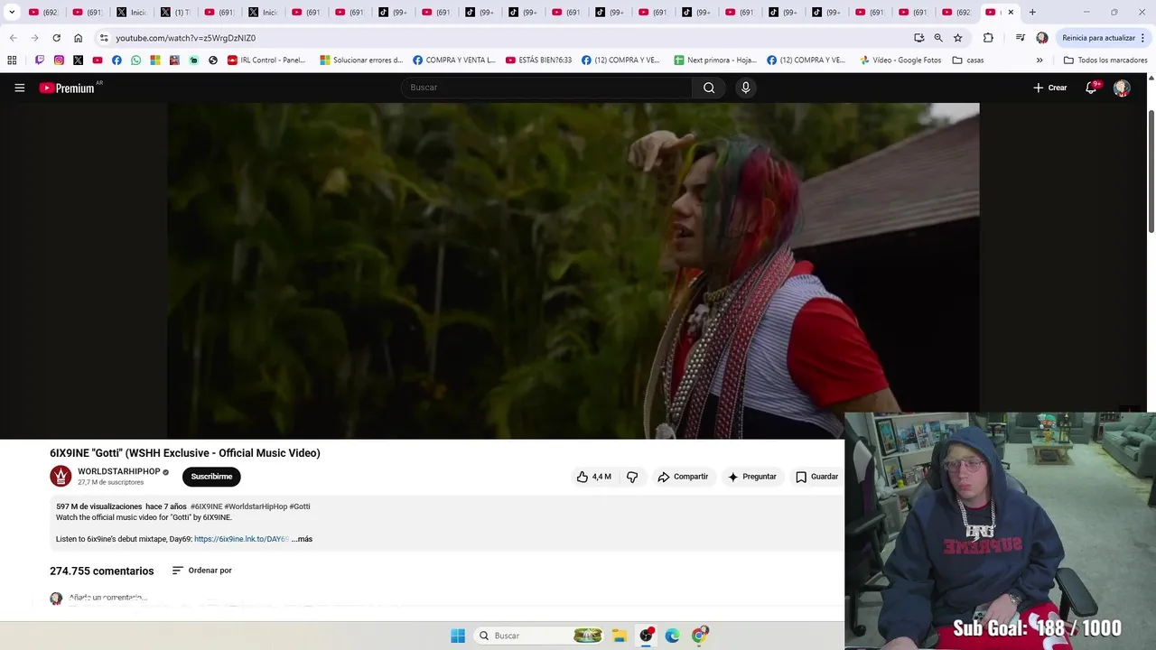Open the Windows Start button

[458, 636]
